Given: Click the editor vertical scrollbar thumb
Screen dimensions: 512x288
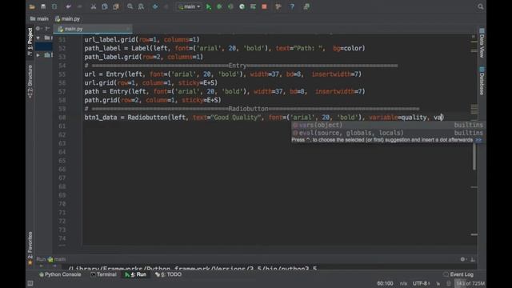Looking at the screenshot, I should tap(474, 157).
